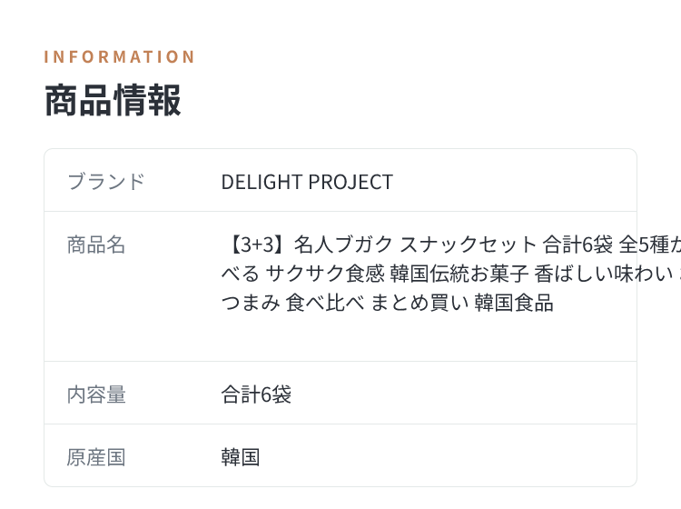Click 名人ブガク in the product name
Screen dimensions: 681x509
(343, 245)
